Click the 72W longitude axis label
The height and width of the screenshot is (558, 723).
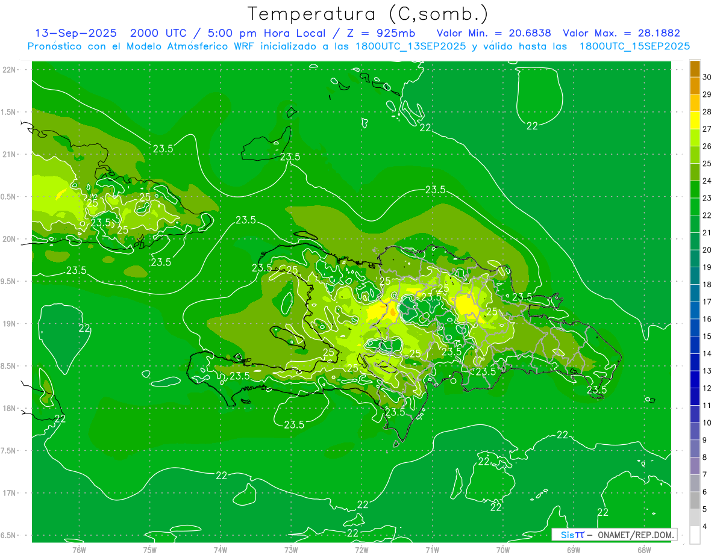[x=361, y=550]
